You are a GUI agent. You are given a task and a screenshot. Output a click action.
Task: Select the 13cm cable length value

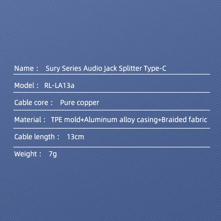[x=75, y=137]
